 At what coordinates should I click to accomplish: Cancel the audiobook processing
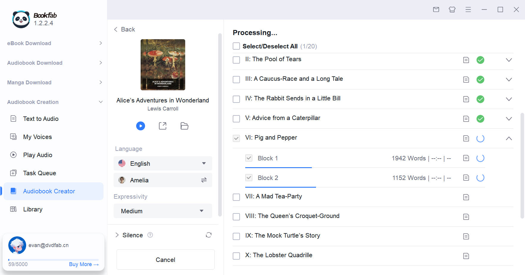coord(165,260)
